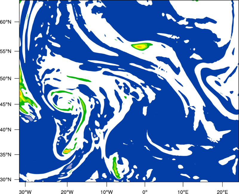Click the 30°W longitude label

pos(25,192)
